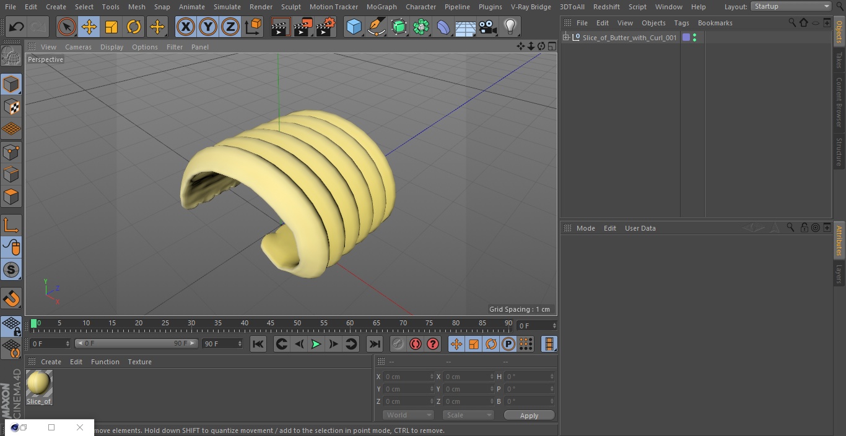The width and height of the screenshot is (846, 436).
Task: Switch to Content Browser side tab
Action: tap(839, 102)
